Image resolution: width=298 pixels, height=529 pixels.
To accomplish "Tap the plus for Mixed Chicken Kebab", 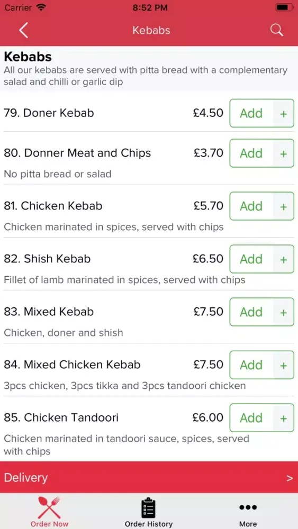I will [284, 365].
